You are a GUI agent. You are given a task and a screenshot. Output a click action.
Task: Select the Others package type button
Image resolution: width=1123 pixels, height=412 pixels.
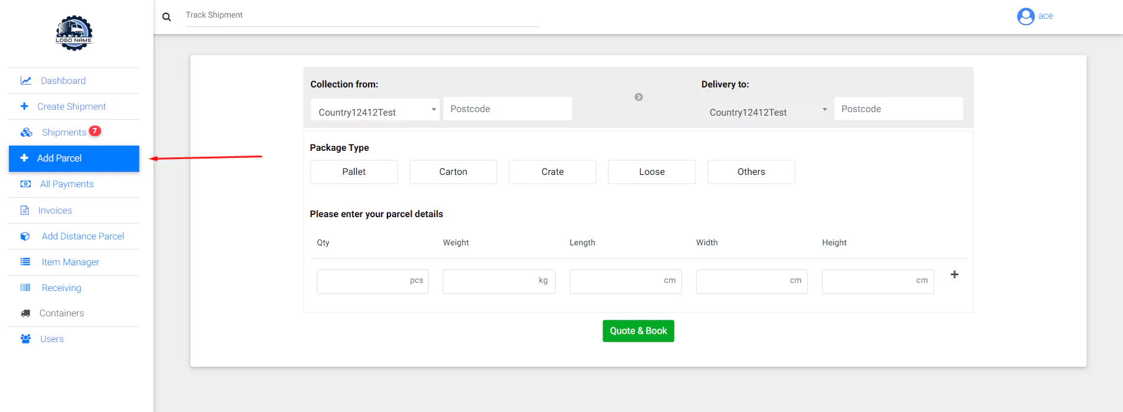(751, 172)
